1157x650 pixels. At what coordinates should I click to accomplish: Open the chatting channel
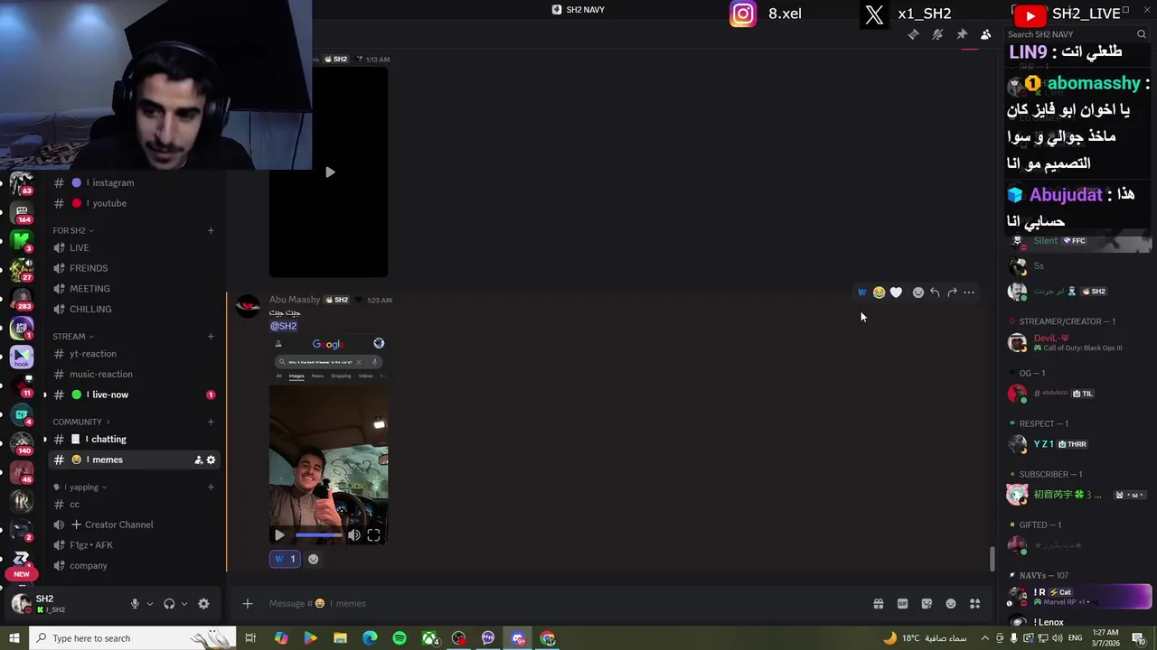click(134, 439)
